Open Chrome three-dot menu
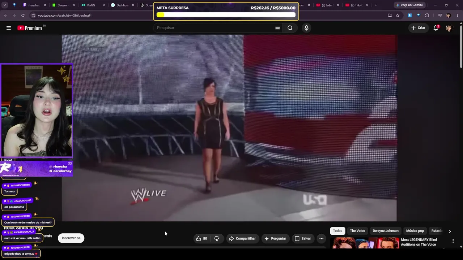 click(x=458, y=15)
